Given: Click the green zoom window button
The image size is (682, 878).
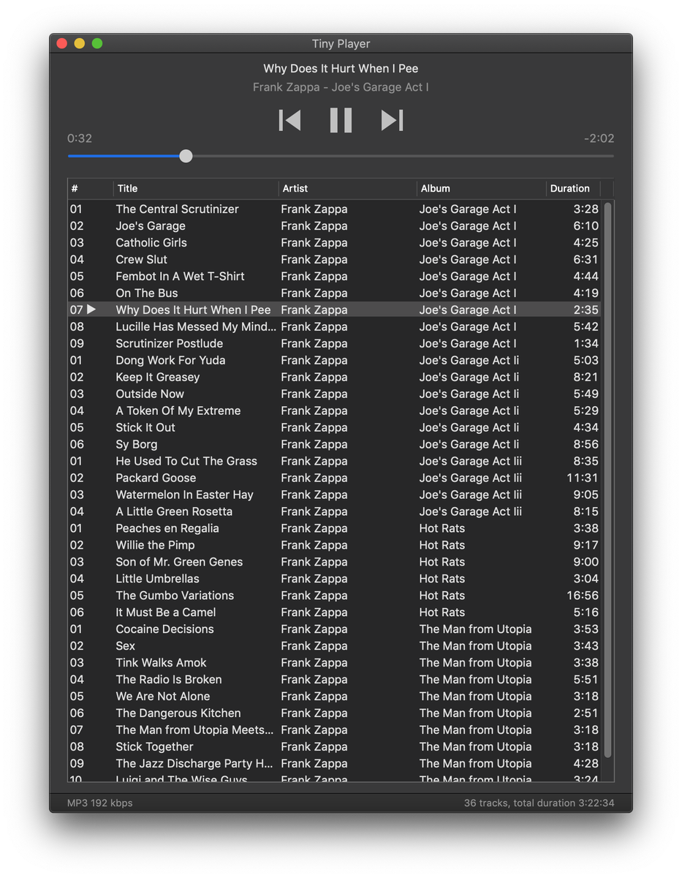Looking at the screenshot, I should (97, 44).
